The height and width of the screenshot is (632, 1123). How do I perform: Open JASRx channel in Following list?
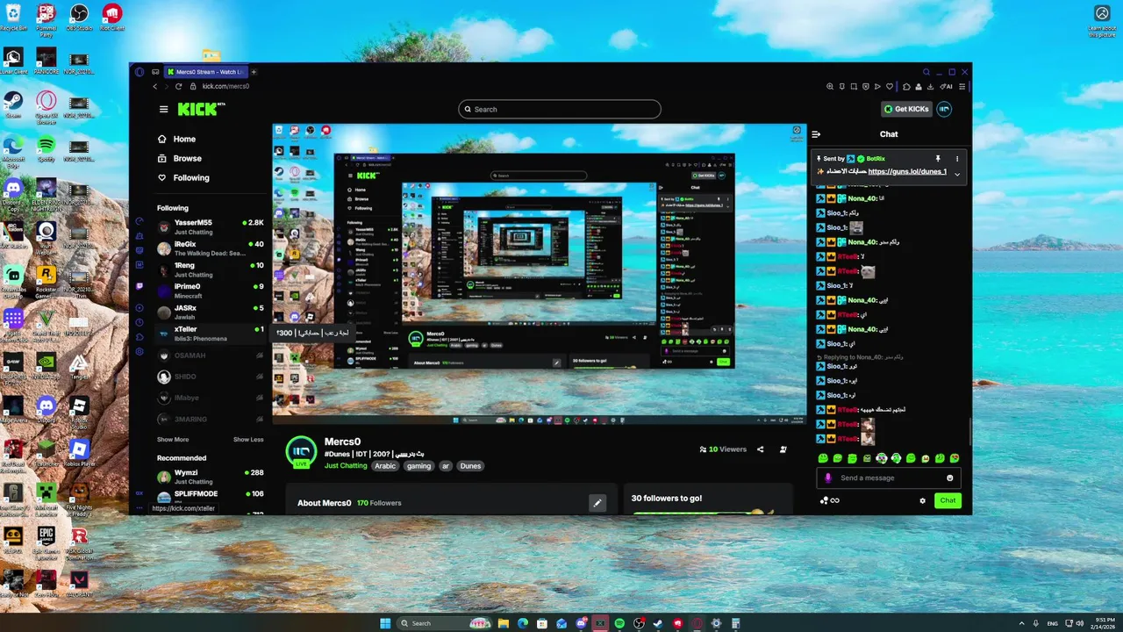tap(211, 312)
